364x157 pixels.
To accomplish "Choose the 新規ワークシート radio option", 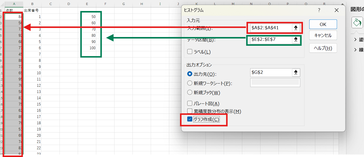I will pyautogui.click(x=190, y=83).
